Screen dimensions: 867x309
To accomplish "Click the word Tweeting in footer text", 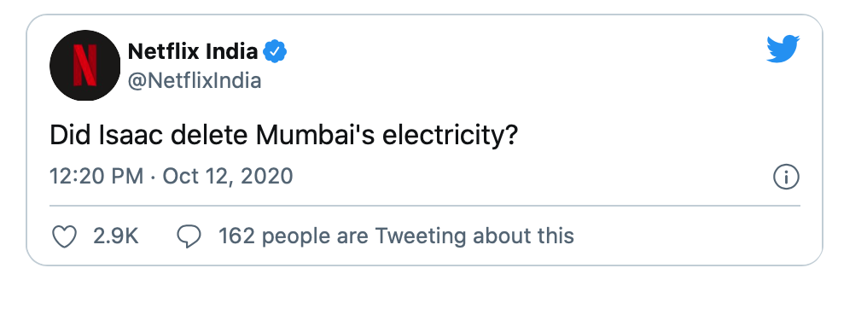I will [x=420, y=237].
